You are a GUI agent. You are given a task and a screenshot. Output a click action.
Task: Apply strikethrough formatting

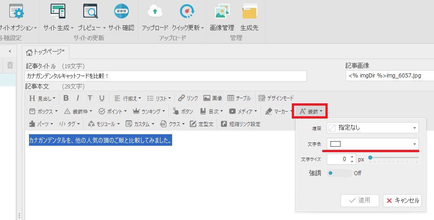tap(90, 98)
